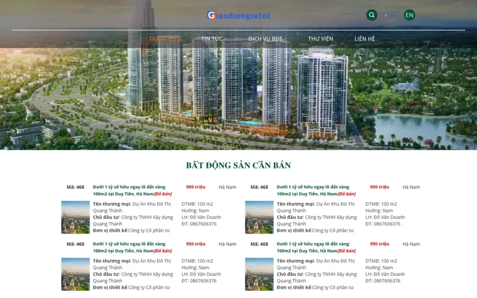Click the top-left listing thumbnail image
Screen dimensions: 477x298
click(x=75, y=217)
